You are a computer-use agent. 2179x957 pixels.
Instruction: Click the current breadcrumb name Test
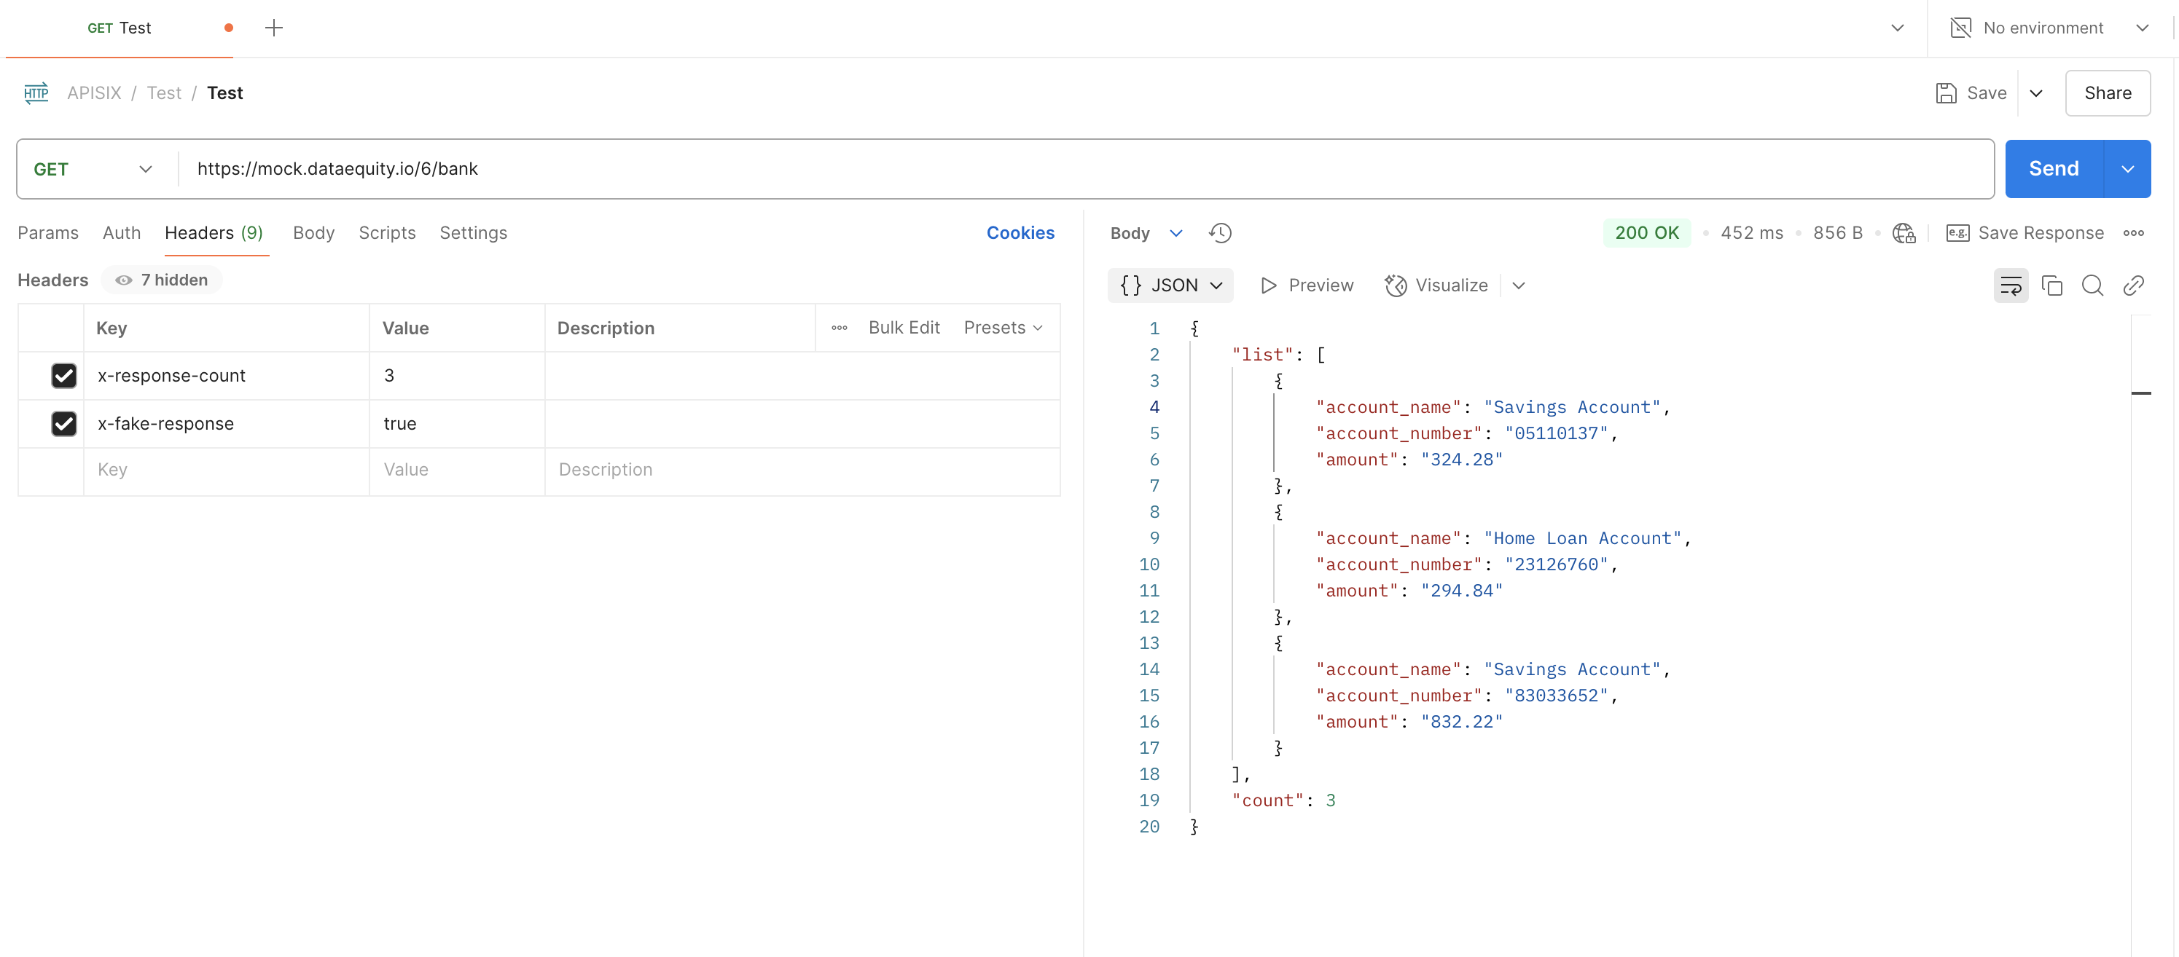pos(225,93)
